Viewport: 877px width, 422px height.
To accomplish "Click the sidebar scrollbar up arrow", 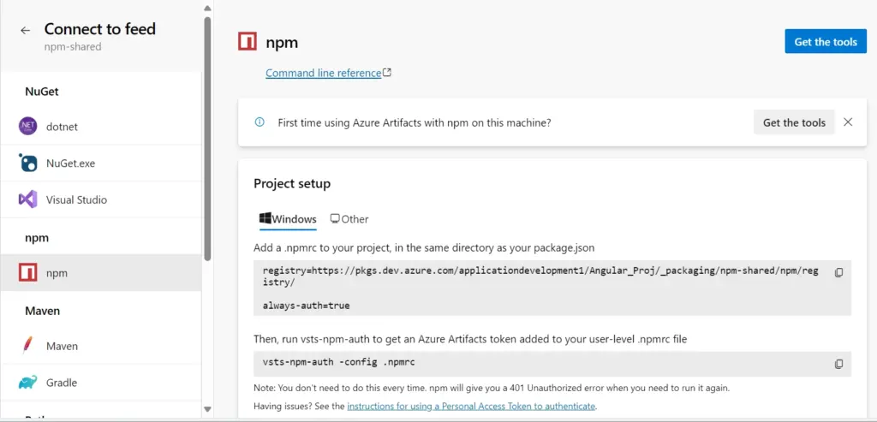I will pos(207,8).
